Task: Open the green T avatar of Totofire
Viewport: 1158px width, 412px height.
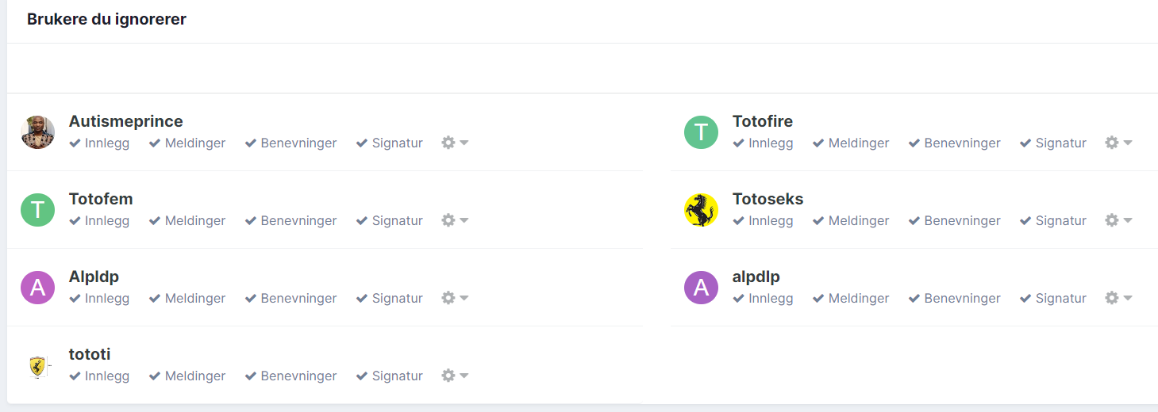Action: point(701,132)
